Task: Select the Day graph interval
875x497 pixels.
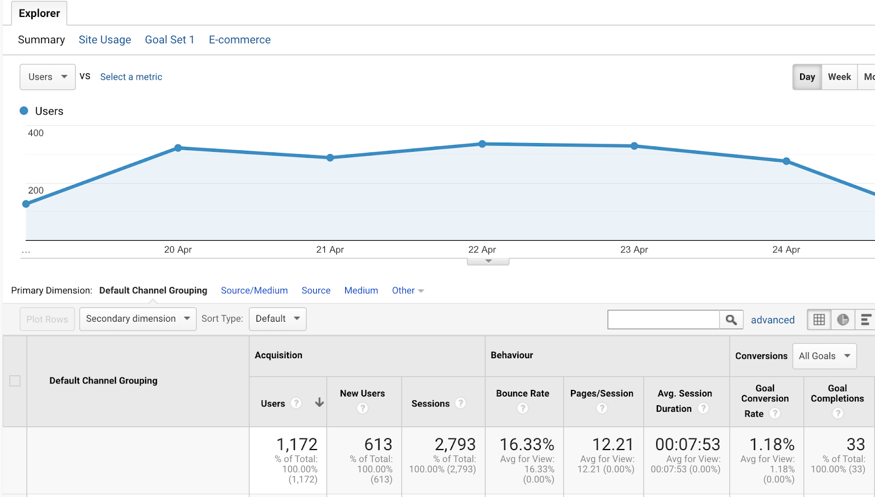Action: [x=807, y=77]
